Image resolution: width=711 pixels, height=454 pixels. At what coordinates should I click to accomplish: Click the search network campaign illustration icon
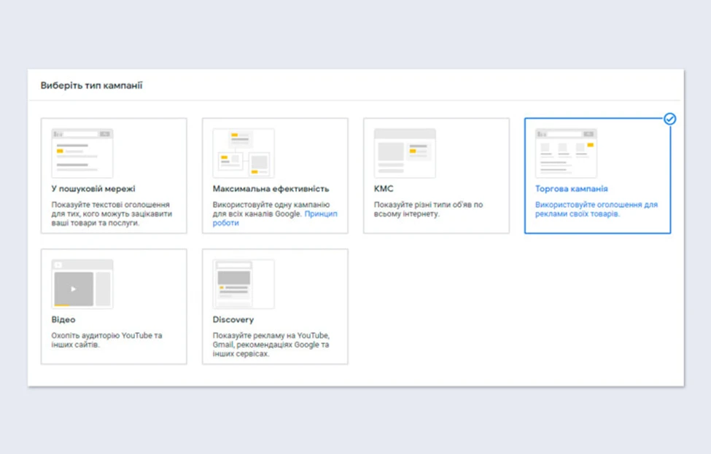[82, 153]
